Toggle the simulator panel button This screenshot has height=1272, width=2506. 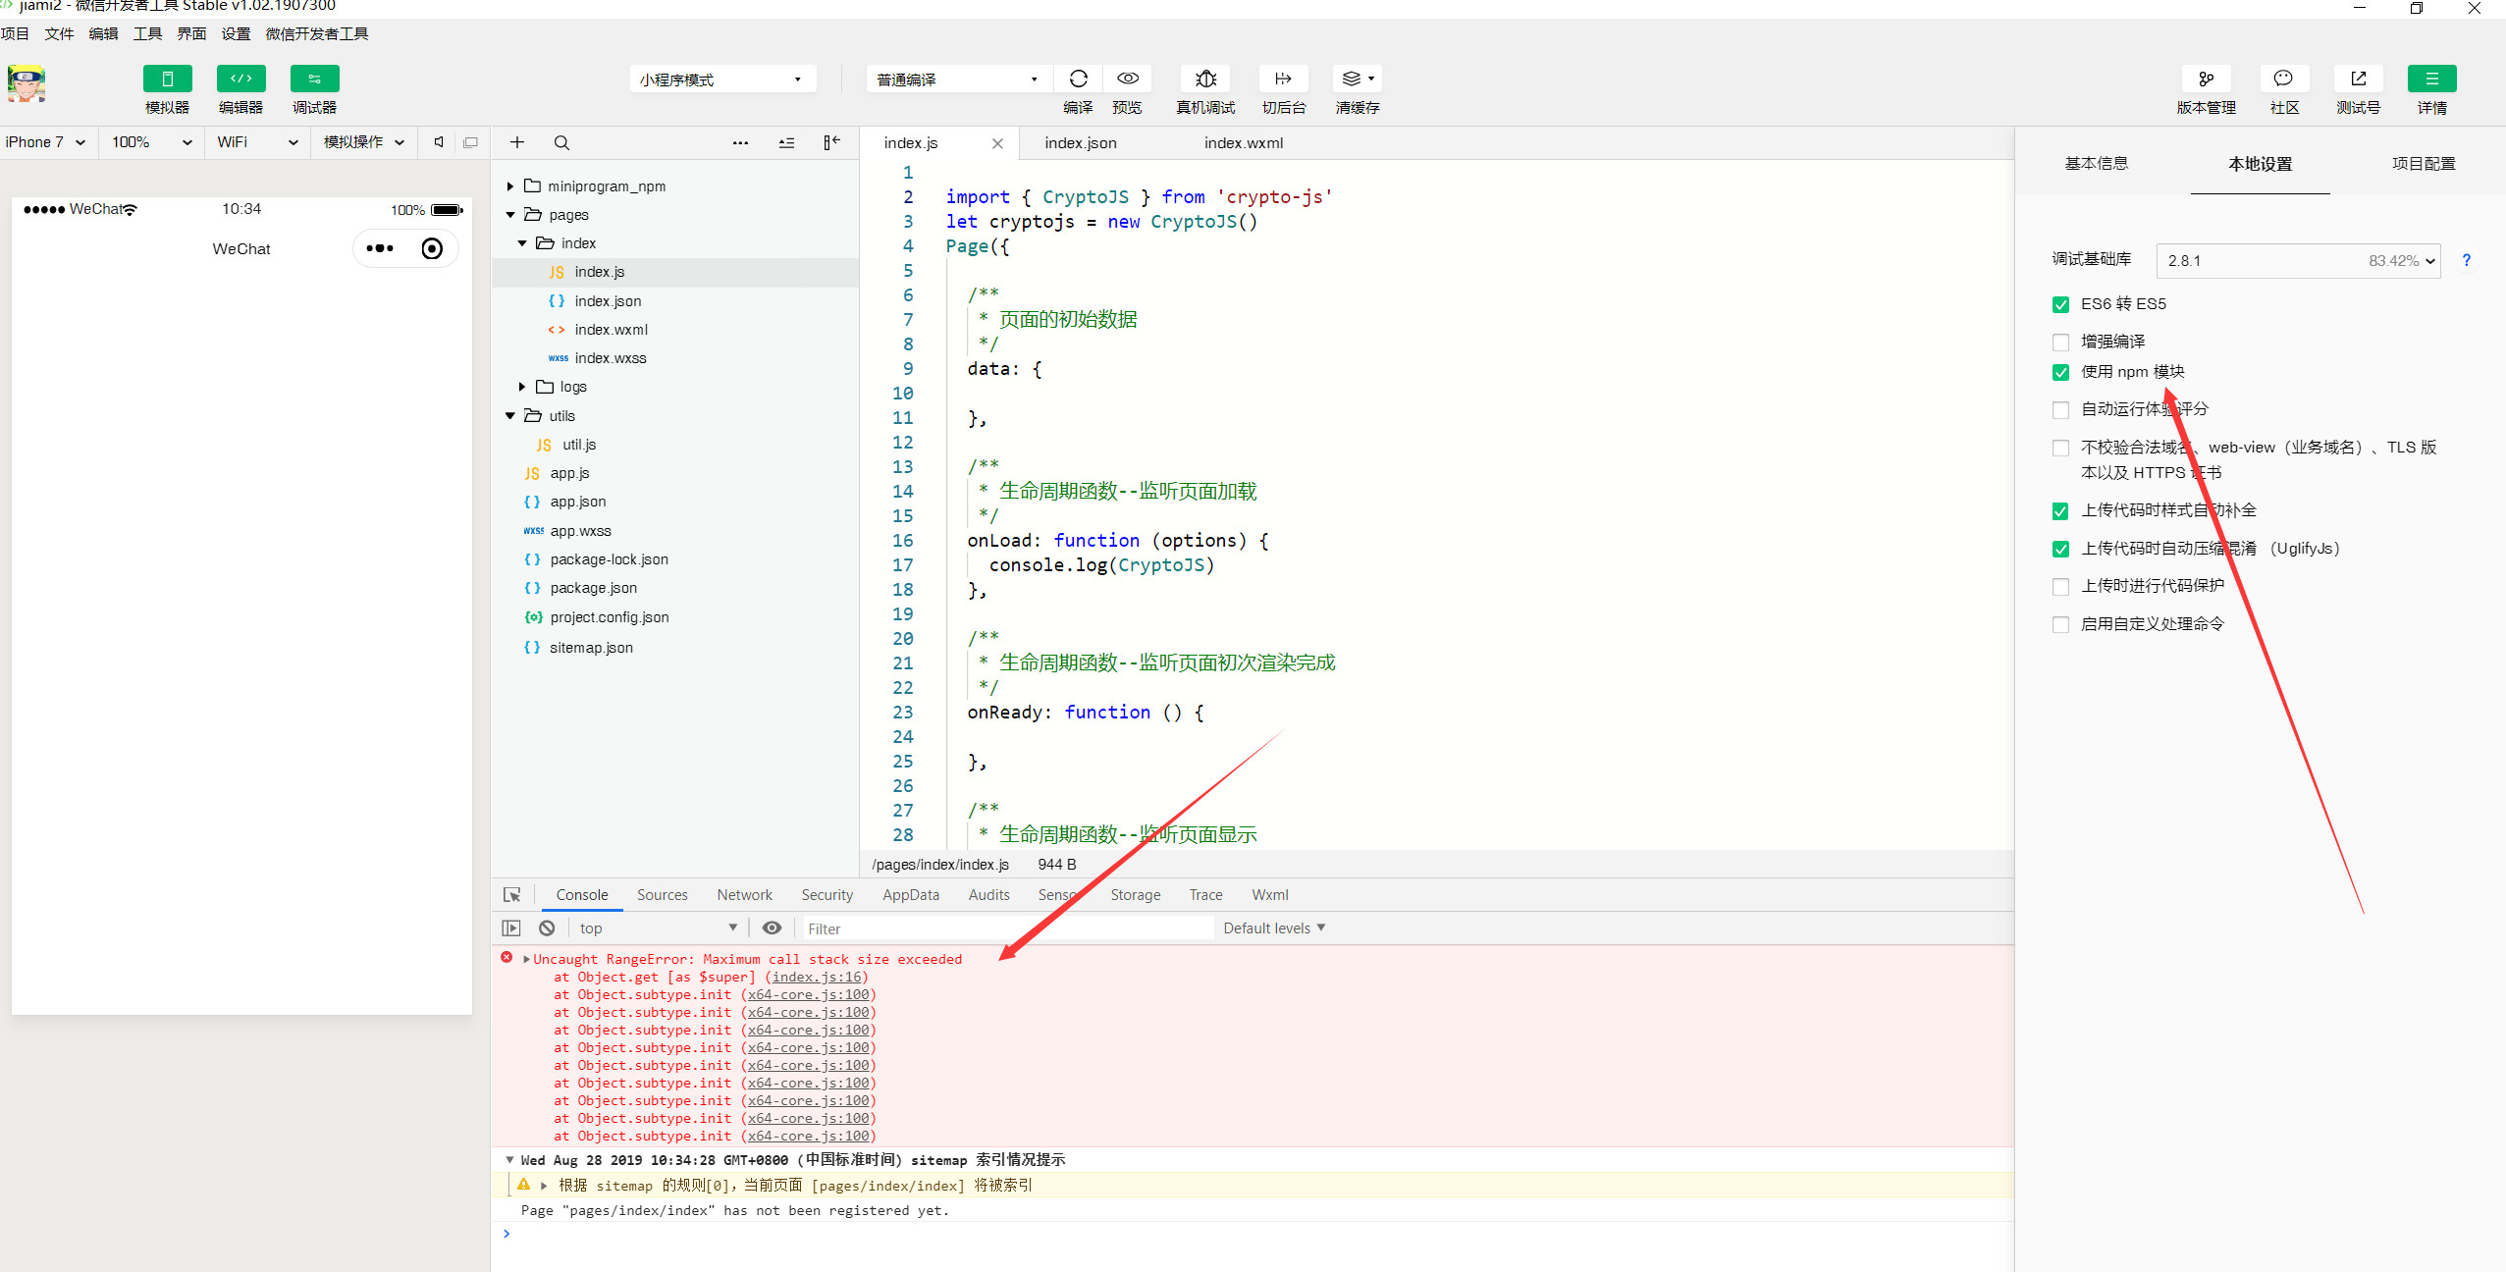tap(167, 79)
